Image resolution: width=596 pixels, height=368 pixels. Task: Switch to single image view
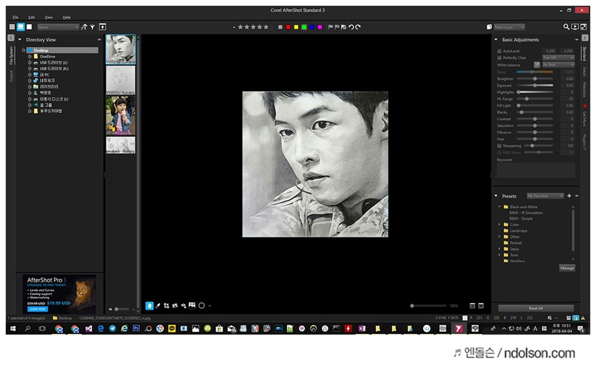point(29,27)
